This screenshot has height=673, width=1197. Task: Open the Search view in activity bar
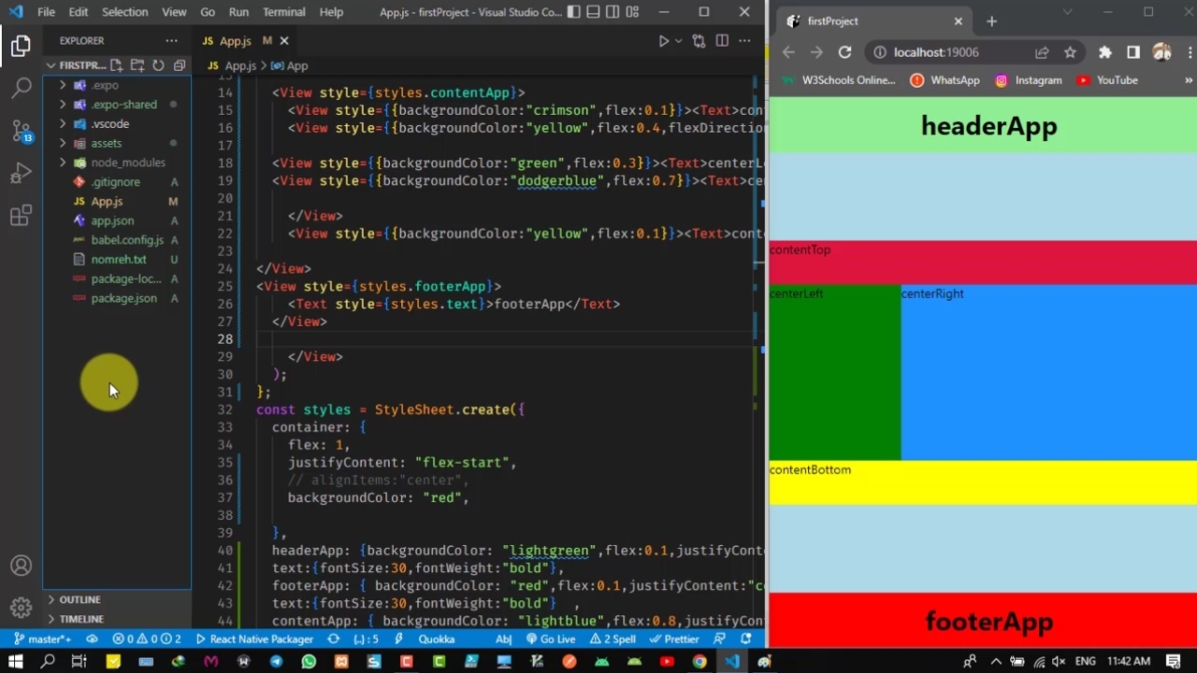21,89
